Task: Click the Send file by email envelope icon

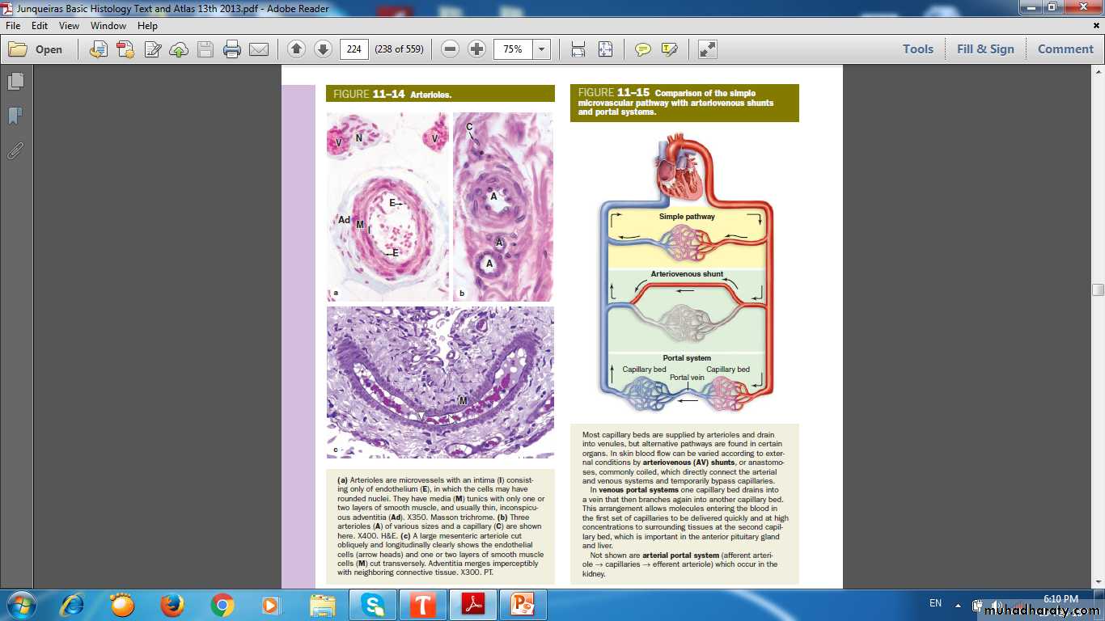Action: pyautogui.click(x=259, y=49)
